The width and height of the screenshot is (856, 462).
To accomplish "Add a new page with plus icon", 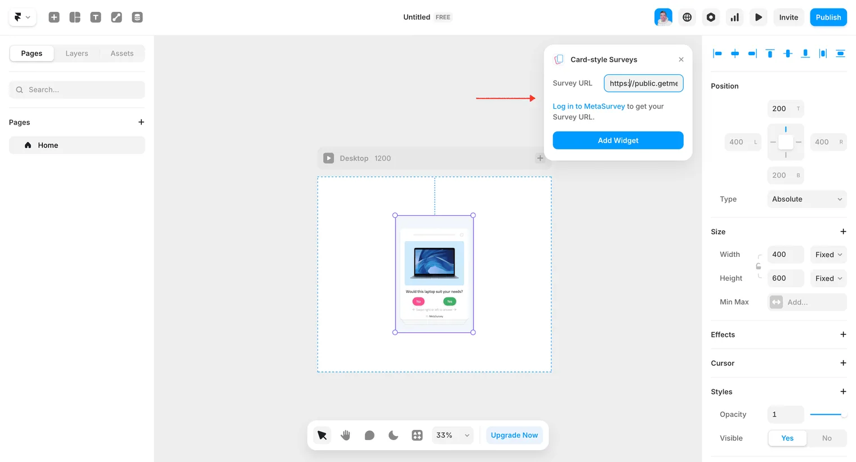I will coord(141,122).
